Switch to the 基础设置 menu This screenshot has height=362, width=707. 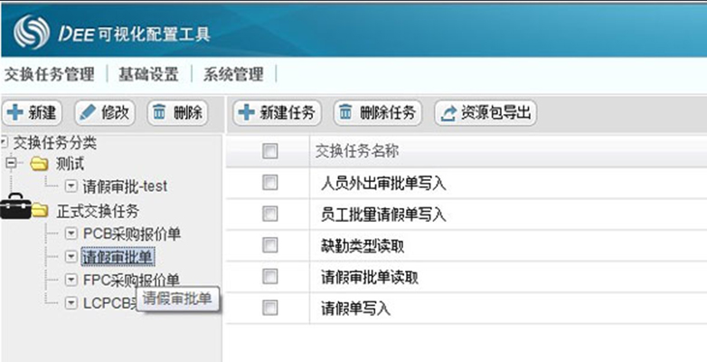click(x=149, y=74)
